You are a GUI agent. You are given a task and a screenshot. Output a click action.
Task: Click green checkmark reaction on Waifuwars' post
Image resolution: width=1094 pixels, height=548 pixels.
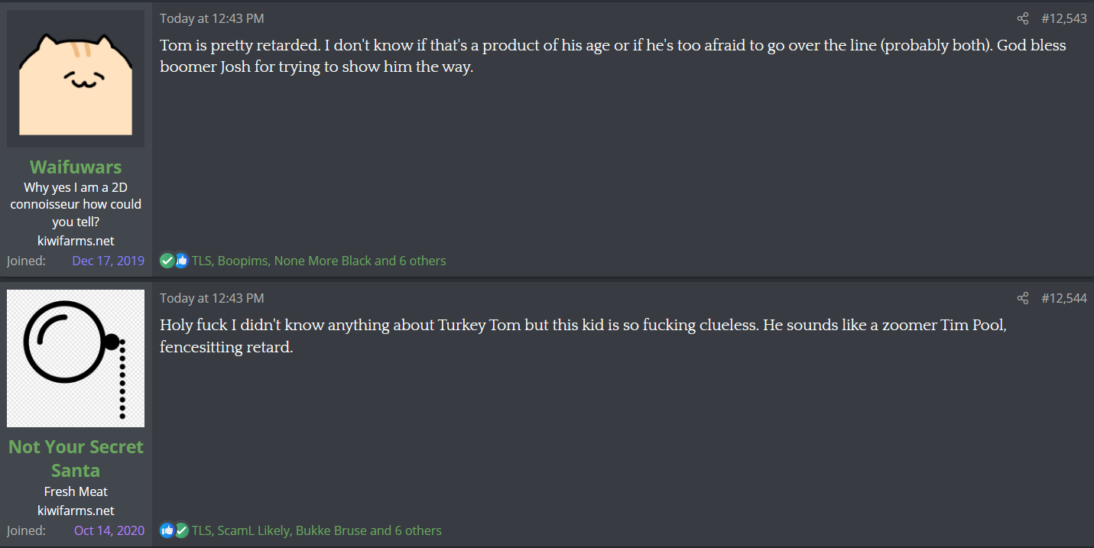tap(167, 261)
